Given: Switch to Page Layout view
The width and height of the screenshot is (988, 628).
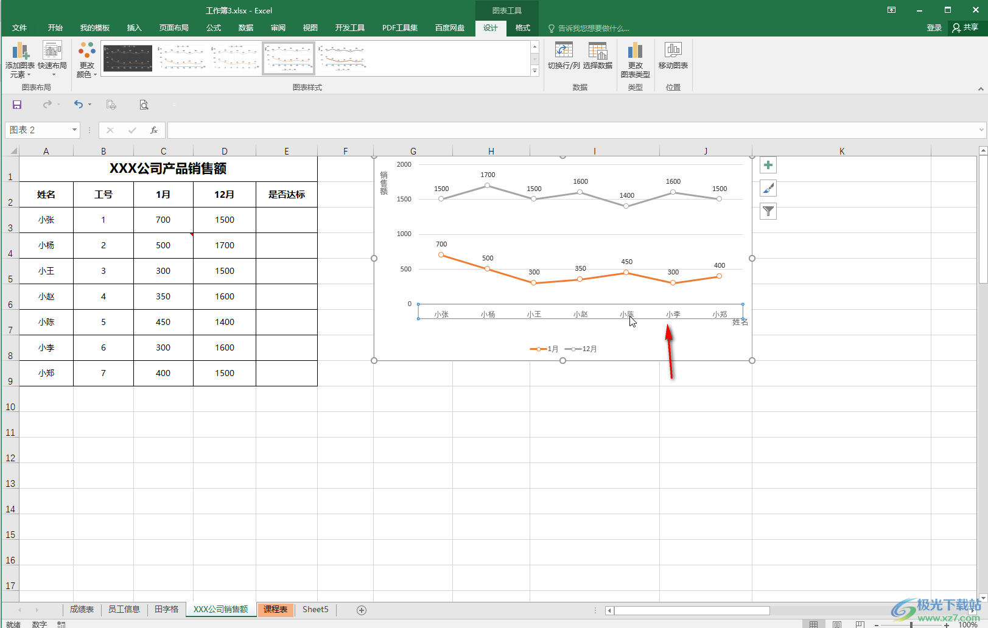Looking at the screenshot, I should [x=837, y=624].
